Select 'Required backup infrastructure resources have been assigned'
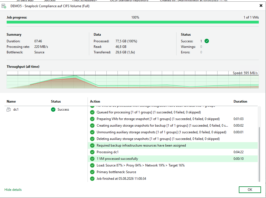This screenshot has height=198, width=266. coord(173,145)
